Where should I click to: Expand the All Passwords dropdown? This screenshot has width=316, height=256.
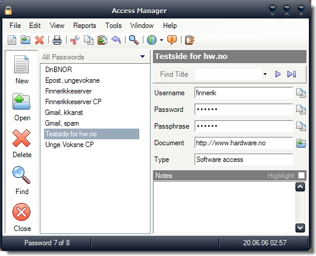[142, 57]
